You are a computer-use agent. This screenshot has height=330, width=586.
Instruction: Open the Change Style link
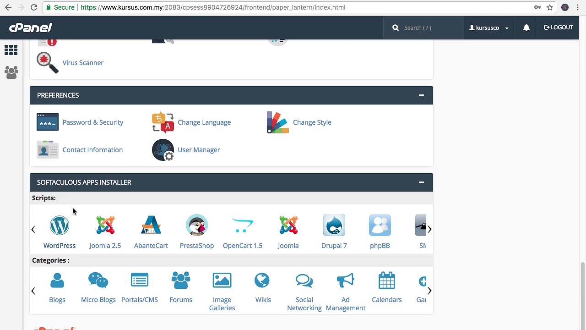coord(312,122)
